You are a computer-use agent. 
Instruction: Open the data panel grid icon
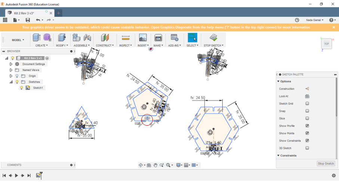click(x=5, y=20)
